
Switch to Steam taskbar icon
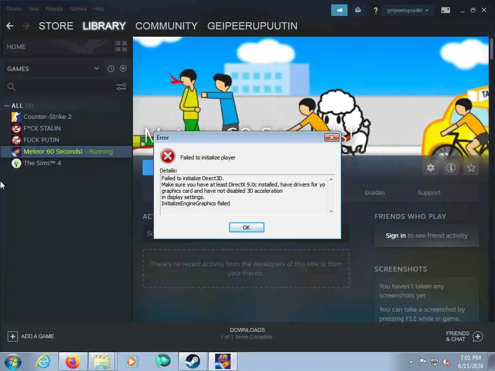click(x=192, y=361)
